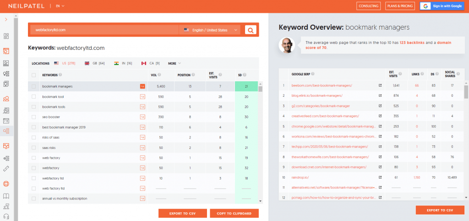The image size is (469, 221).
Task: Open the creativesfeed.com best-bookmark-managers link
Action: point(325,116)
